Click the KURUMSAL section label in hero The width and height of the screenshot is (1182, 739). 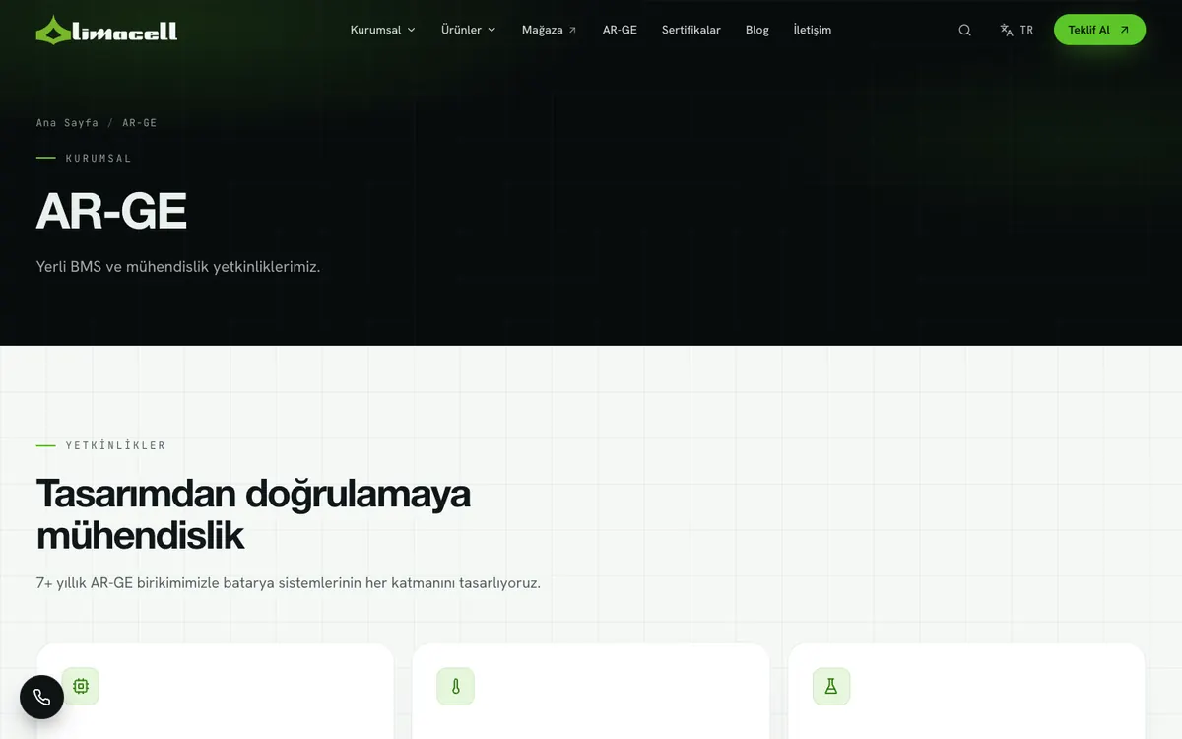coord(98,158)
